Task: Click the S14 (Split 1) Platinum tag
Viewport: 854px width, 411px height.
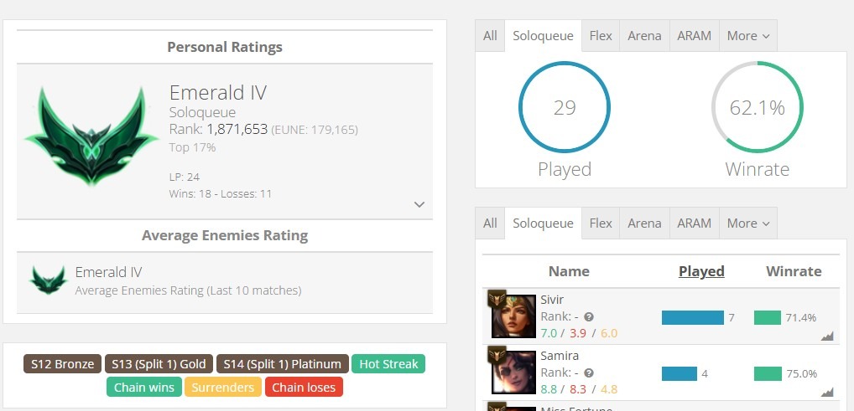Action: (282, 364)
